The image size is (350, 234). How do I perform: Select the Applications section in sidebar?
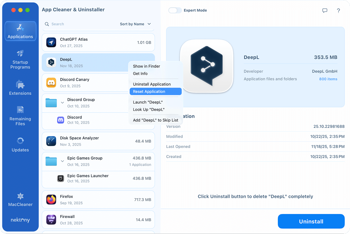click(x=20, y=31)
